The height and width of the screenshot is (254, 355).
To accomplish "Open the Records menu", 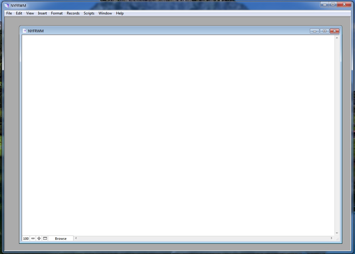I will point(73,13).
